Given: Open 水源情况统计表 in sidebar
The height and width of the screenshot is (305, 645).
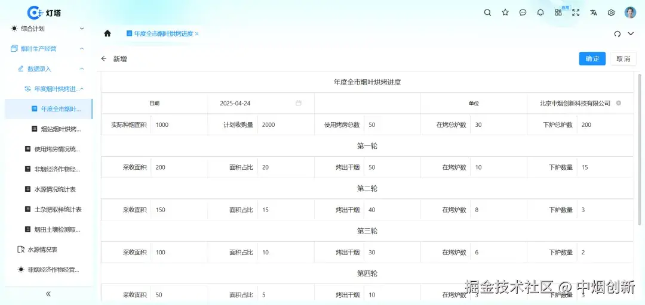Looking at the screenshot, I should [x=48, y=189].
